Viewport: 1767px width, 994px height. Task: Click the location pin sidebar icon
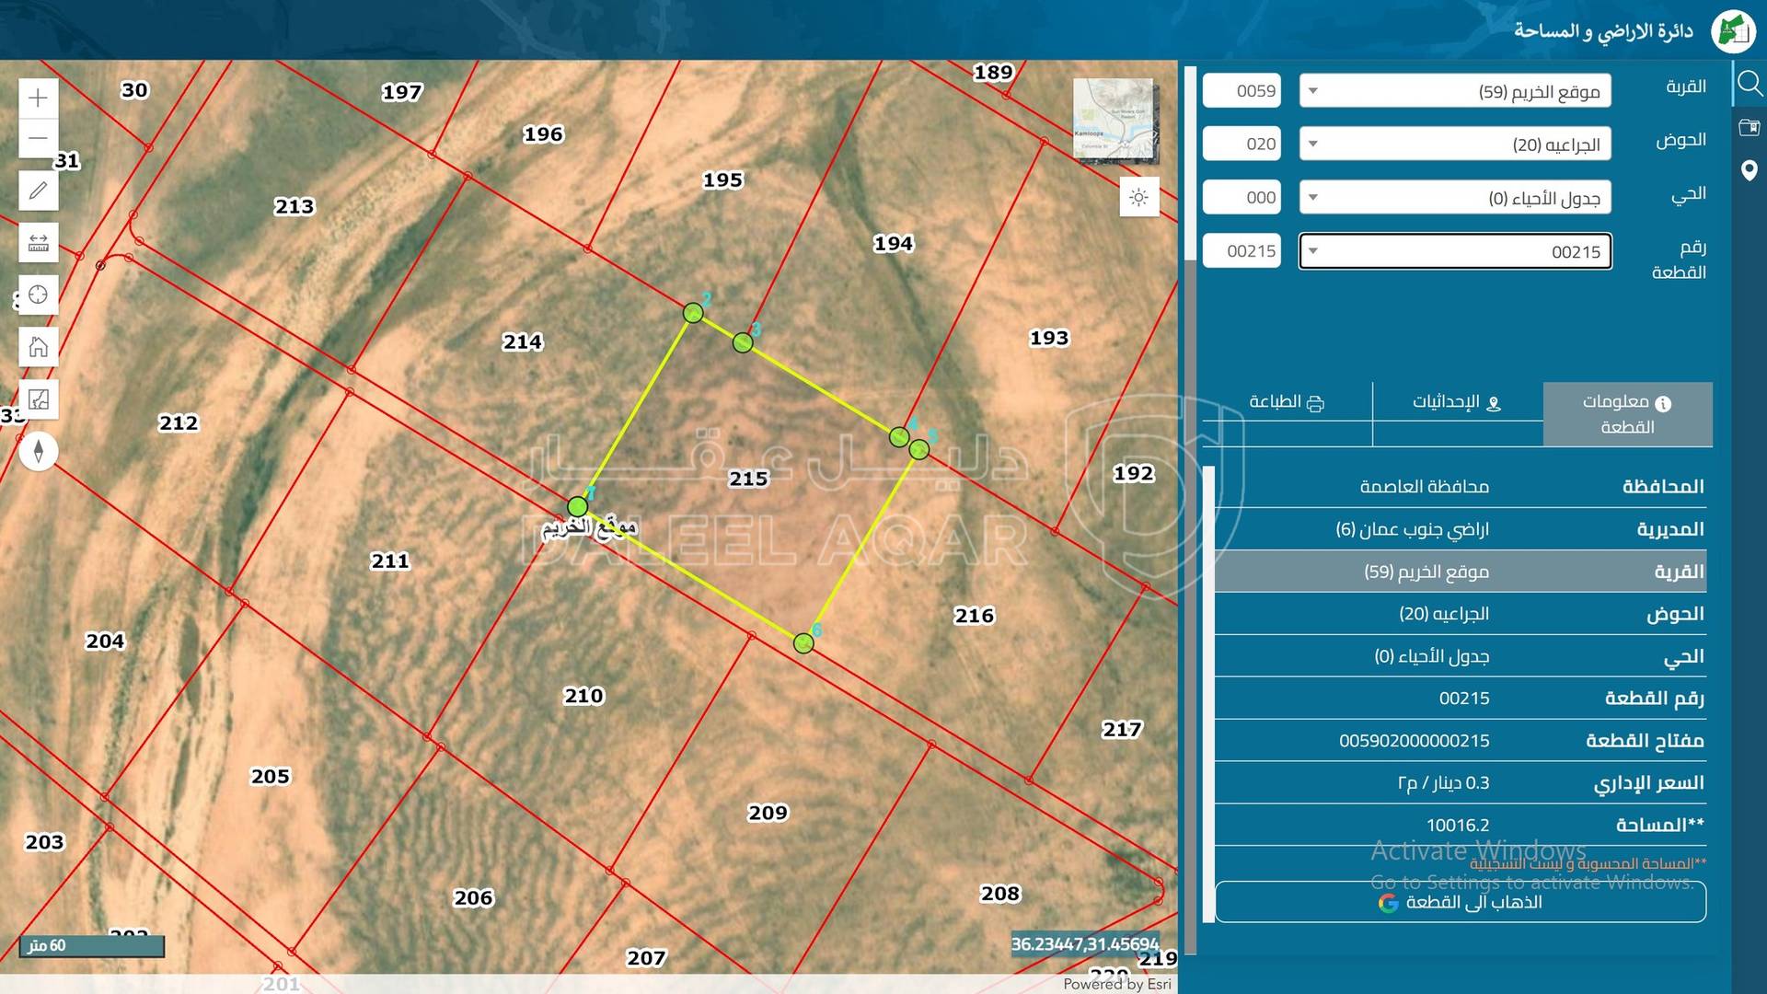[1749, 170]
